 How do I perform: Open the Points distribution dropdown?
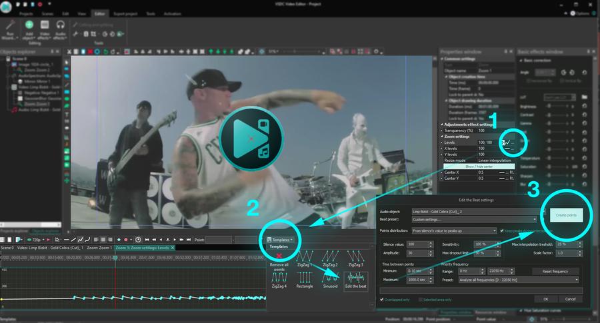(x=454, y=230)
